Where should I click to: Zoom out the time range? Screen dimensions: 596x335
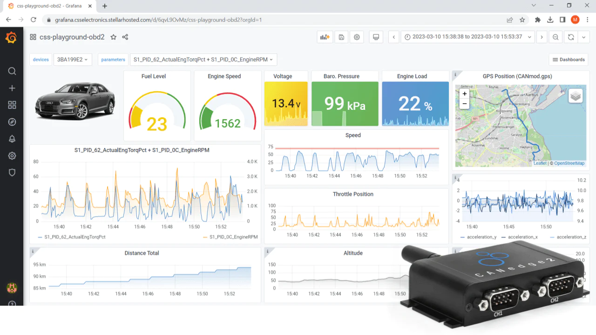(x=555, y=37)
